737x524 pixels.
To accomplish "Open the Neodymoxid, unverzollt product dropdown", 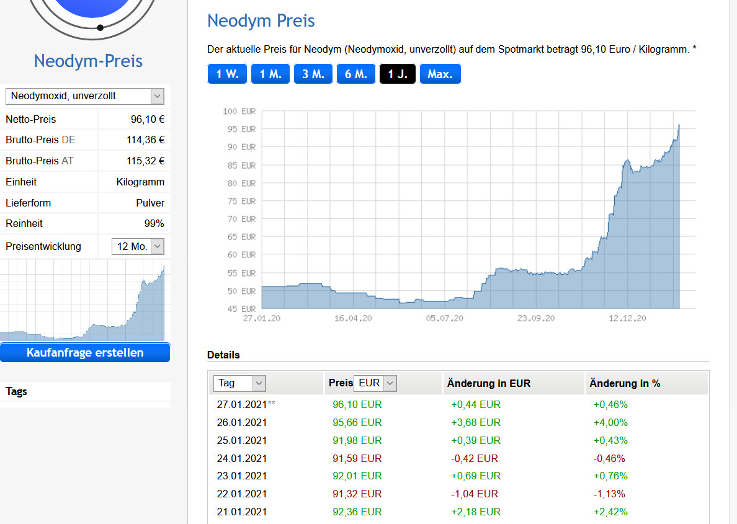I will (x=84, y=96).
